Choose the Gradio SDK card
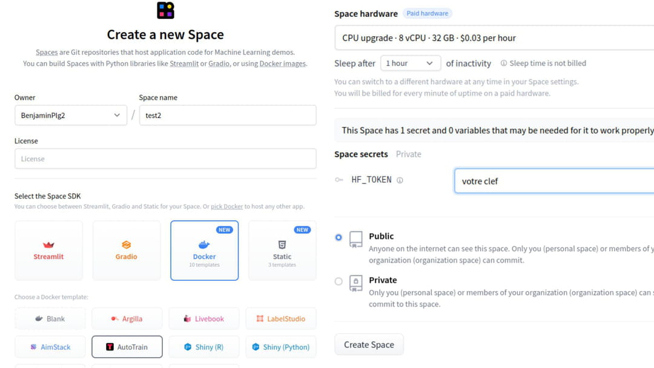The image size is (654, 368). [127, 251]
